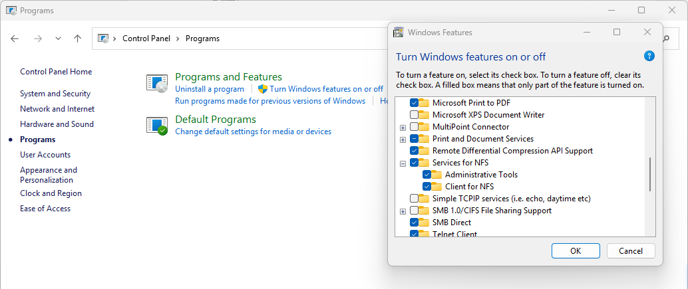The height and width of the screenshot is (289, 688).
Task: Open Control Panel Home
Action: pos(56,71)
